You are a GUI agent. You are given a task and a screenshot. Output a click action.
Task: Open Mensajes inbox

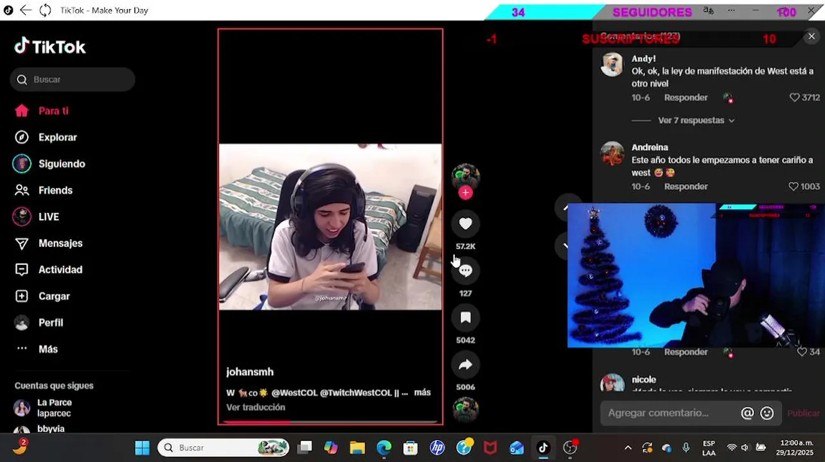[48, 243]
